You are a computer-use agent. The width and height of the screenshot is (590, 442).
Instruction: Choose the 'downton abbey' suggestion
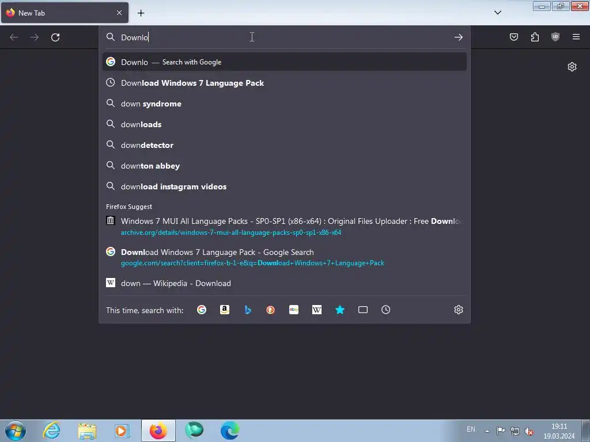285,165
